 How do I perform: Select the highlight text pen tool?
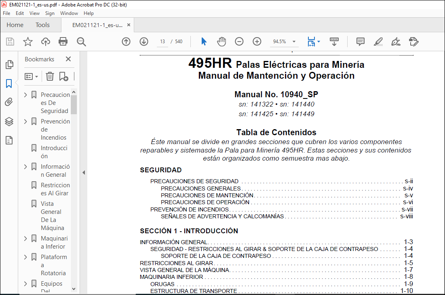coord(378,42)
